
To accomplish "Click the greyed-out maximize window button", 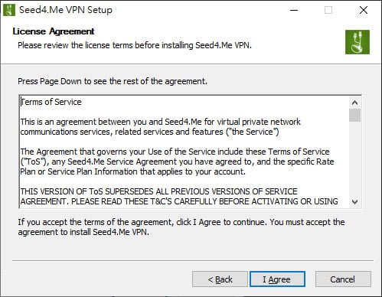I will pos(328,10).
